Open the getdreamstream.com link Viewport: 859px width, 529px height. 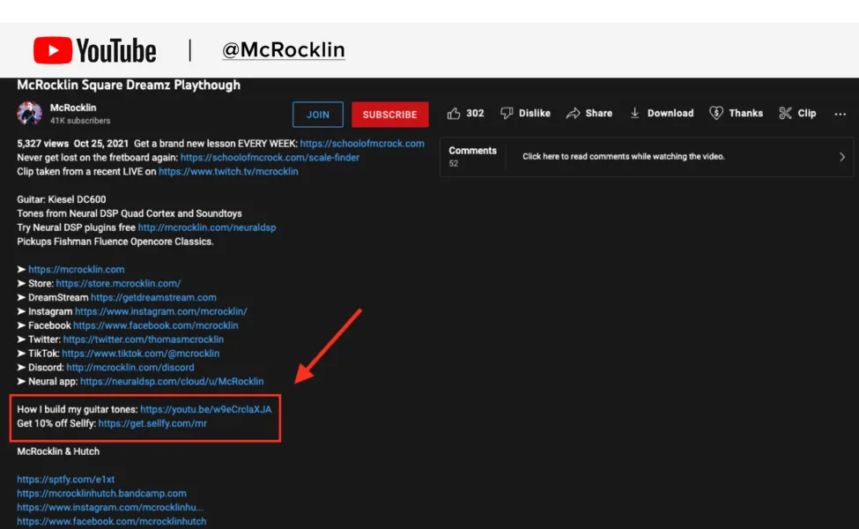[153, 298]
